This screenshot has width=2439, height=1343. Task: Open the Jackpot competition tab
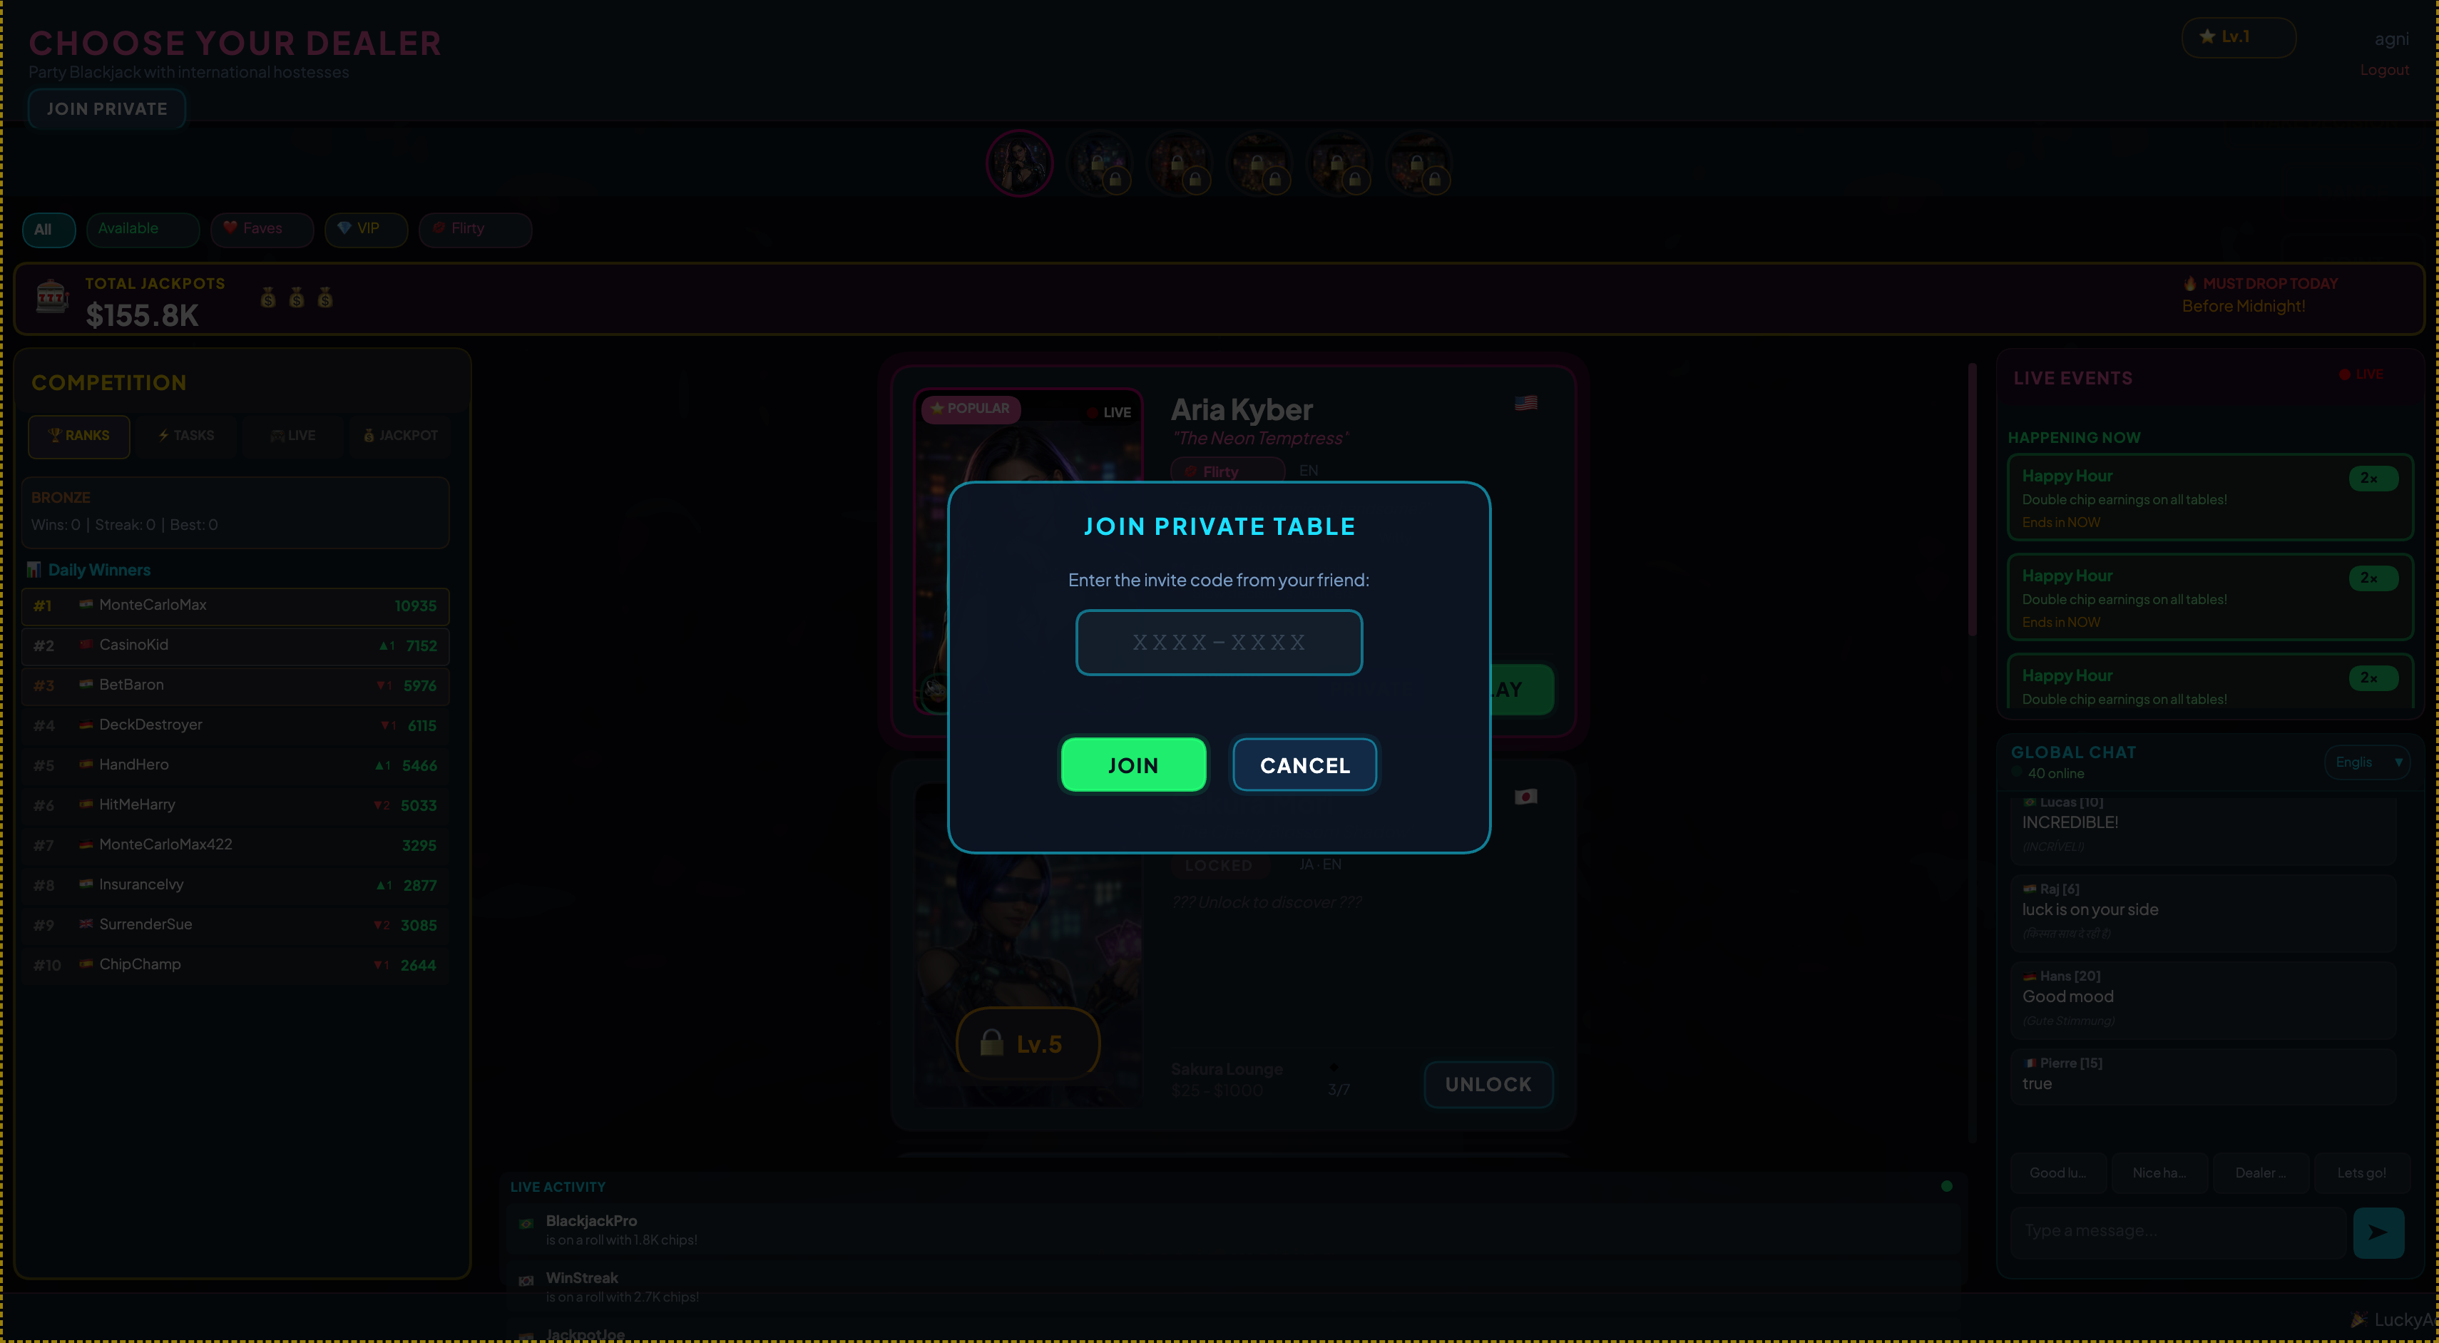click(401, 436)
